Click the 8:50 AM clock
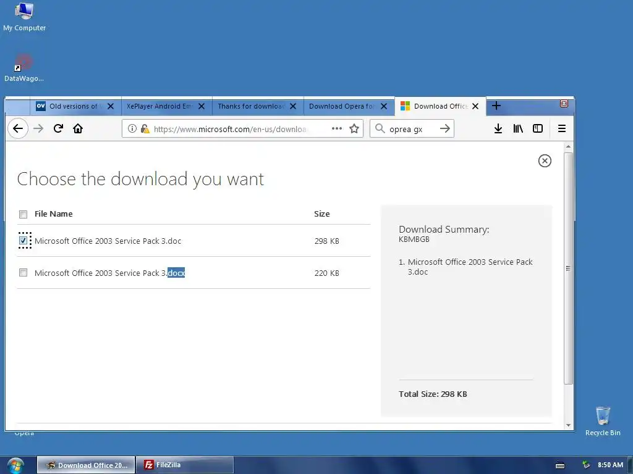Viewport: 633px width, 474px height. coord(610,465)
